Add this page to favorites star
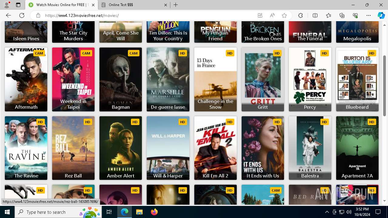Image resolution: width=388 pixels, height=218 pixels. point(284,15)
